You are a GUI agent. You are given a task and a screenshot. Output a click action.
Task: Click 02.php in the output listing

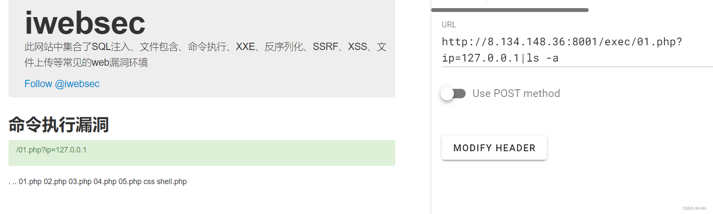coord(55,182)
